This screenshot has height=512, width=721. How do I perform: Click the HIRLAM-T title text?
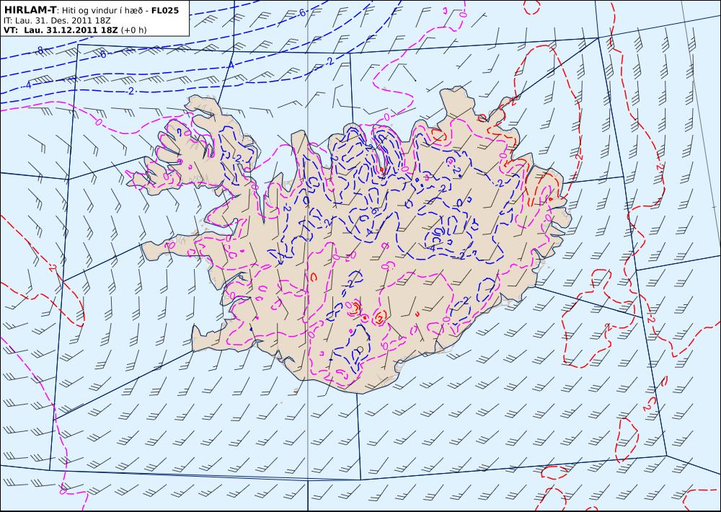pos(30,10)
